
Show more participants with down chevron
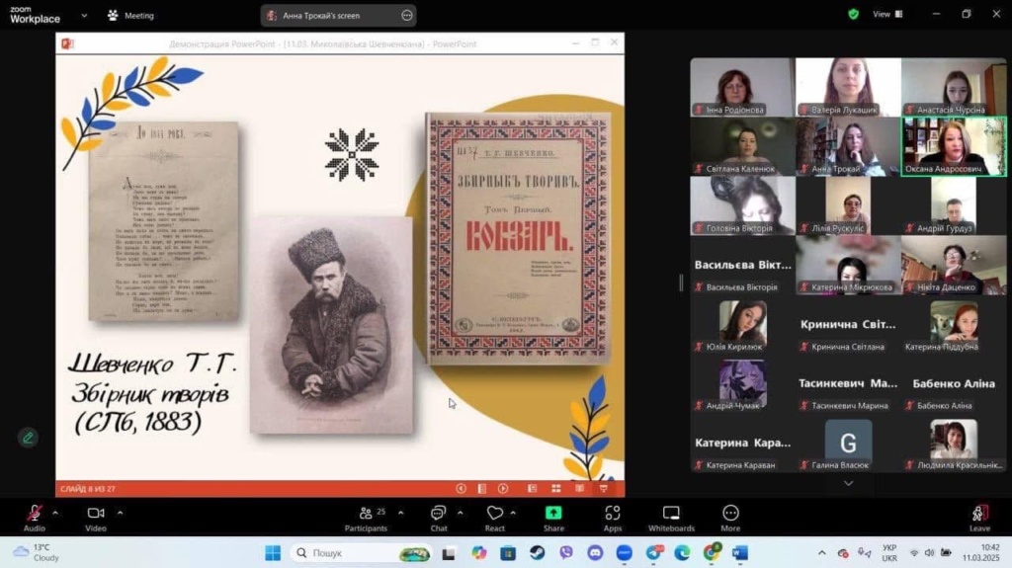coord(849,483)
